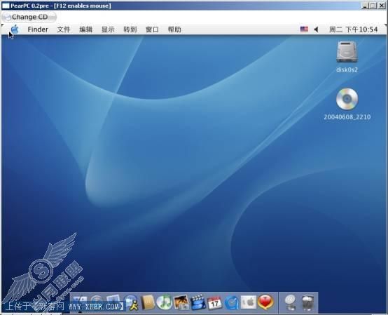The image size is (388, 315).
Task: Open iCal from the dock
Action: (x=215, y=303)
